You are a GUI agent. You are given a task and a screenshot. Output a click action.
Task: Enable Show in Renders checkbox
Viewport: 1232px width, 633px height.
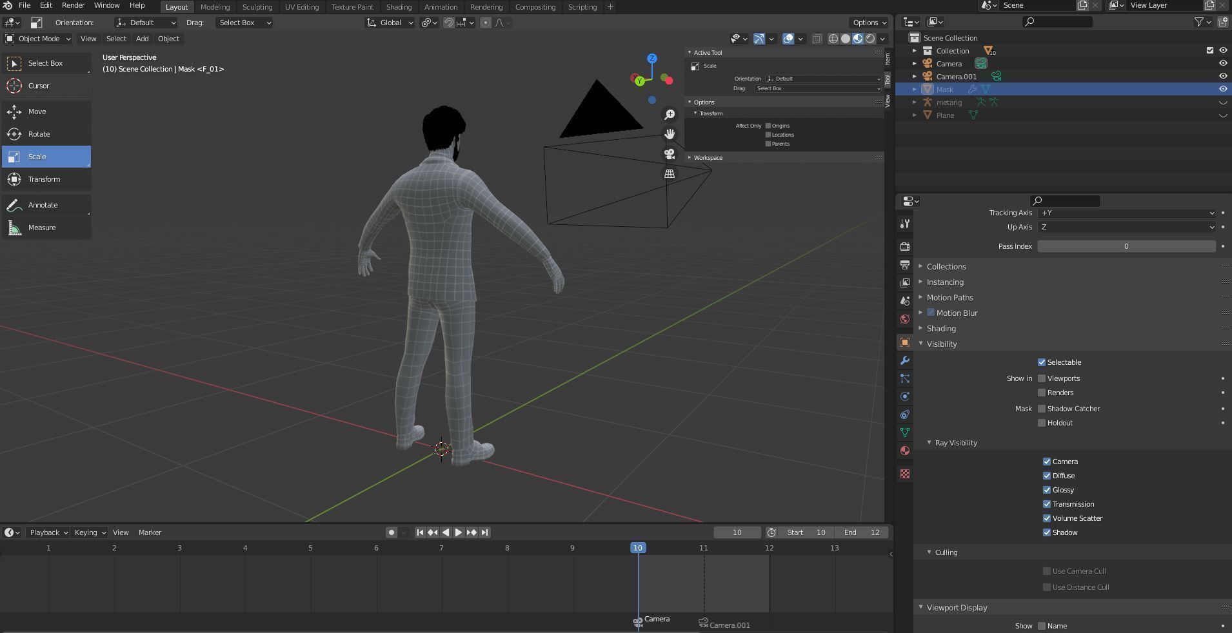point(1041,393)
